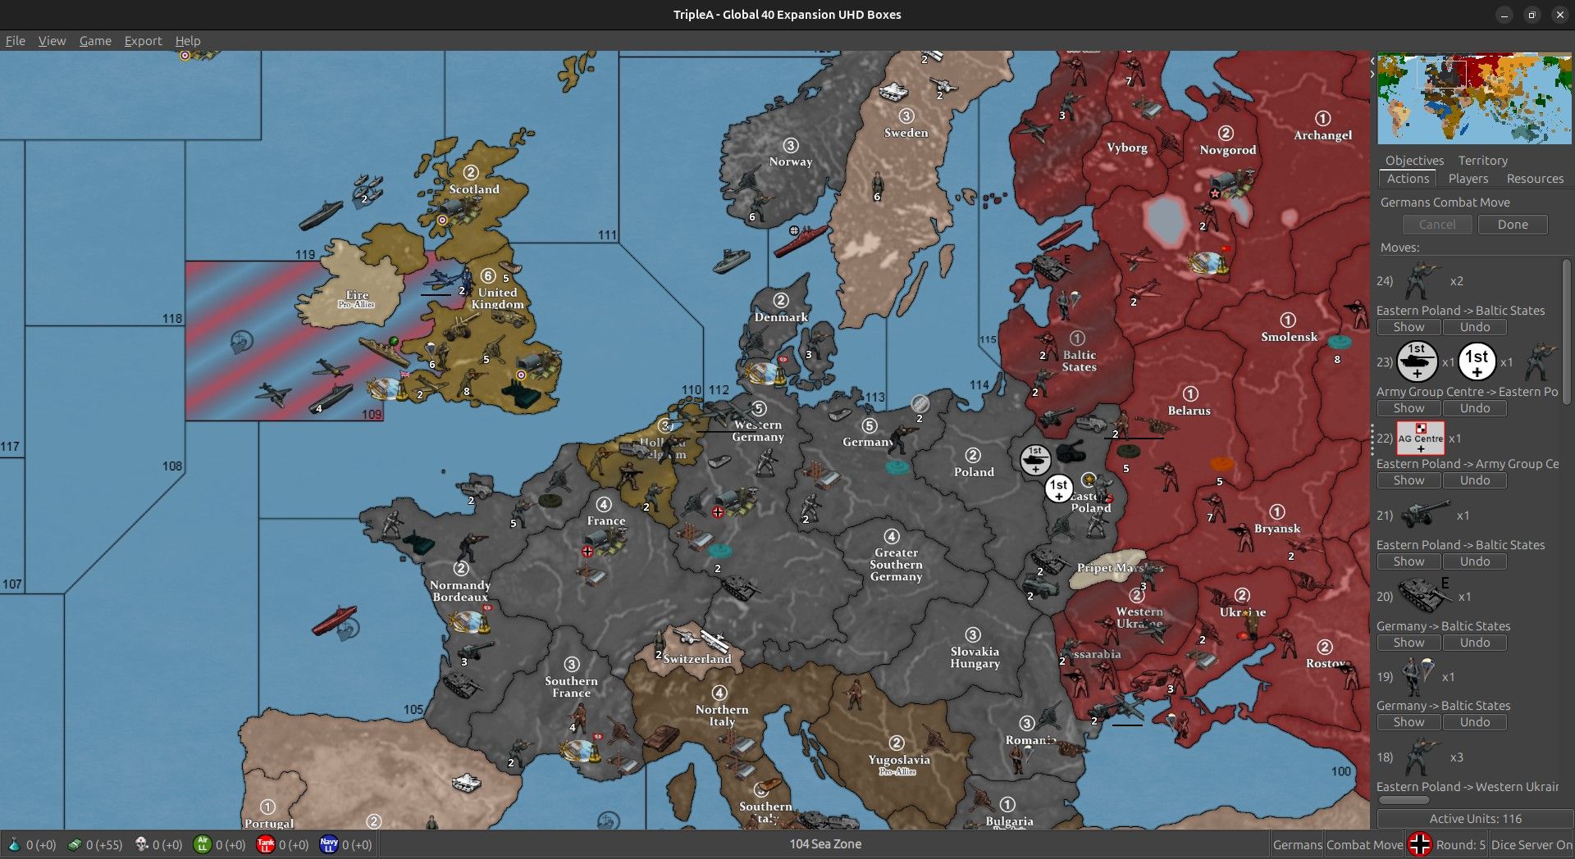Click the AG Centre unit icon in move 22
This screenshot has width=1575, height=859.
pos(1421,439)
